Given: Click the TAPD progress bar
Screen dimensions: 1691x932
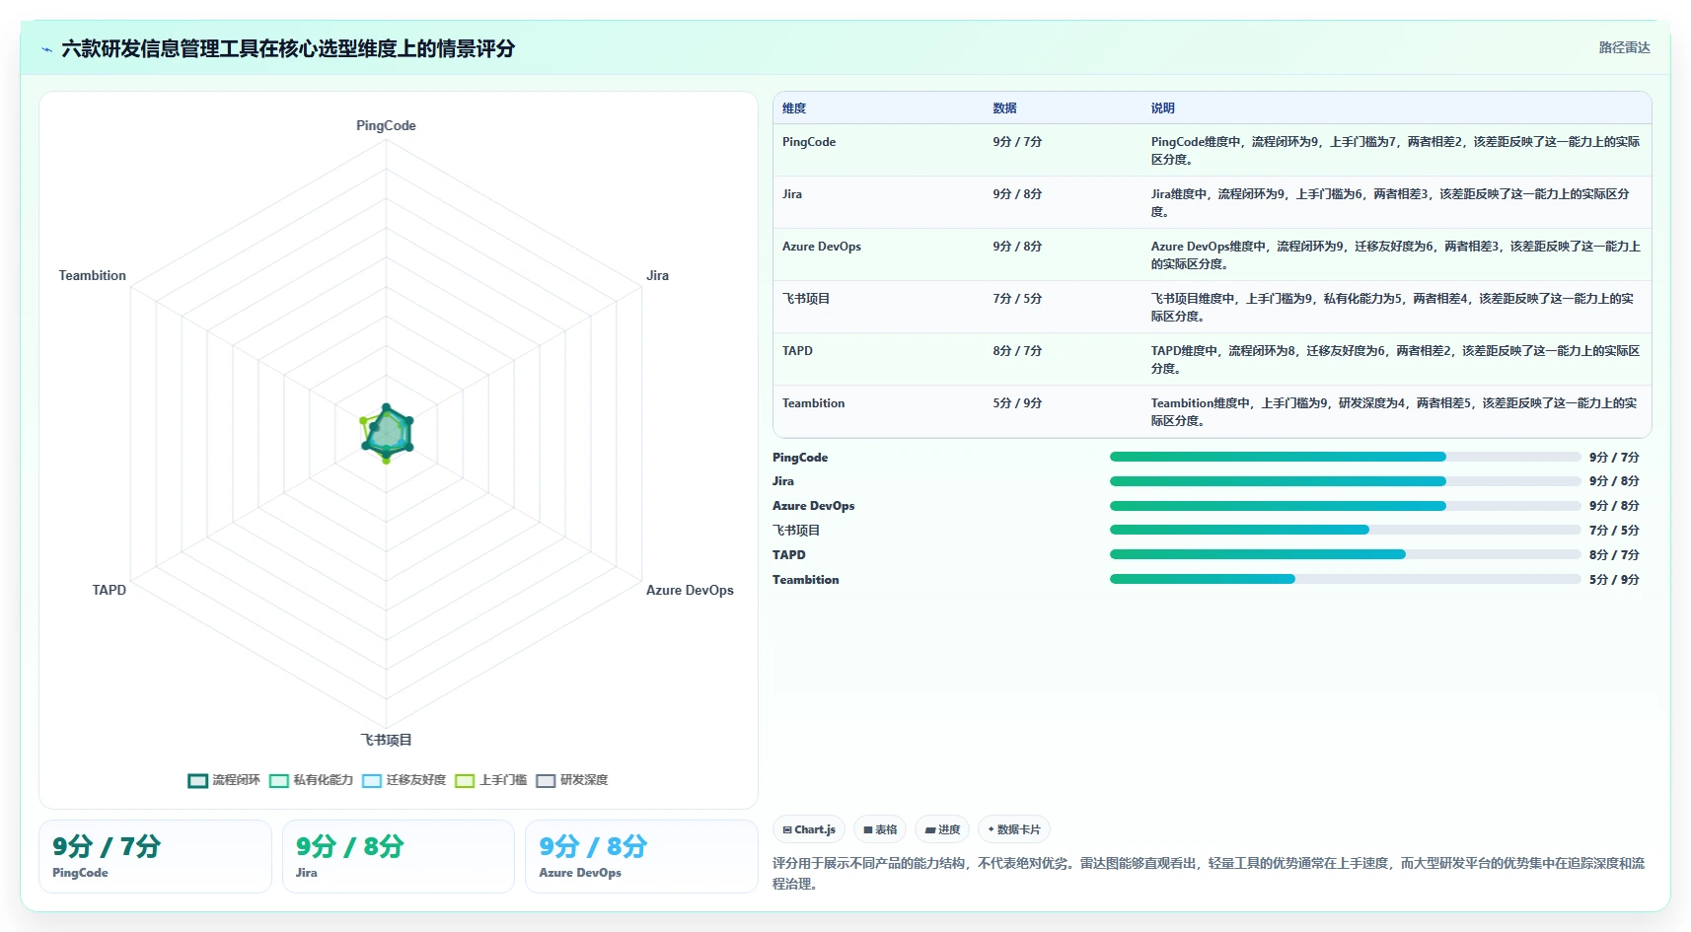Looking at the screenshot, I should click(1346, 554).
